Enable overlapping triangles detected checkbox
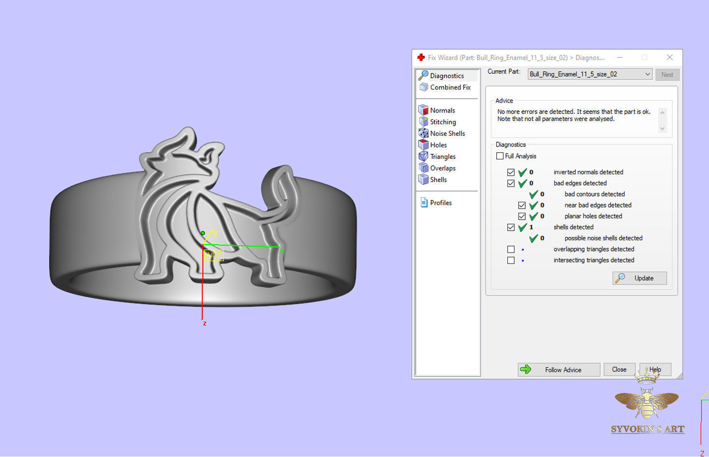This screenshot has height=457, width=709. pyautogui.click(x=511, y=249)
